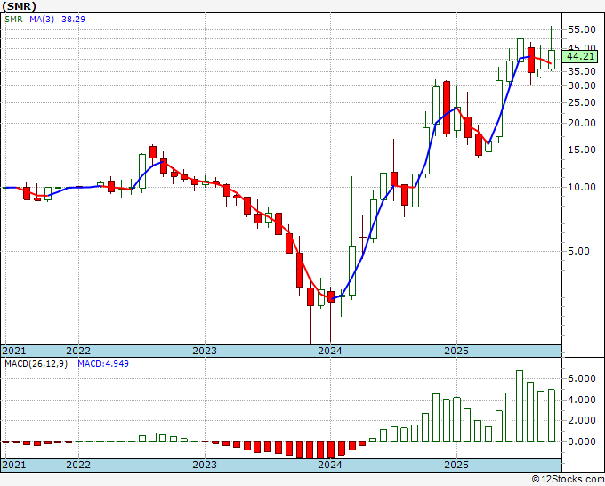Click the 55.00 price axis label
This screenshot has height=486, width=605.
582,29
